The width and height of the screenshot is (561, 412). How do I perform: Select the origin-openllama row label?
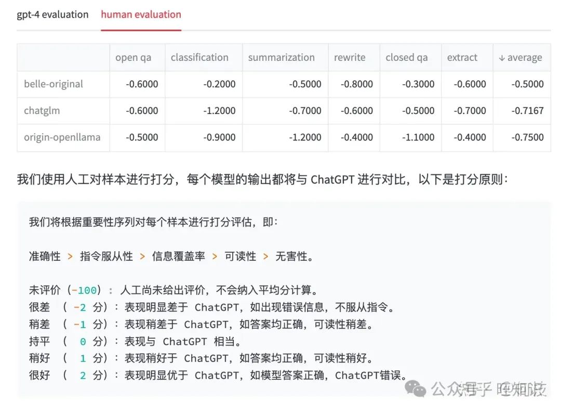tap(62, 137)
